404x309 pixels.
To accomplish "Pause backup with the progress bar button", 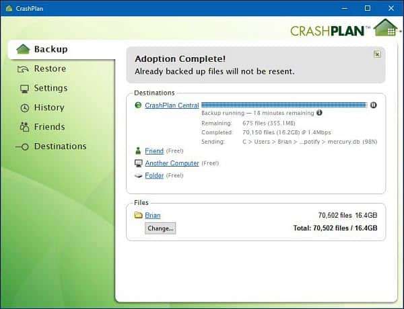I will click(373, 105).
